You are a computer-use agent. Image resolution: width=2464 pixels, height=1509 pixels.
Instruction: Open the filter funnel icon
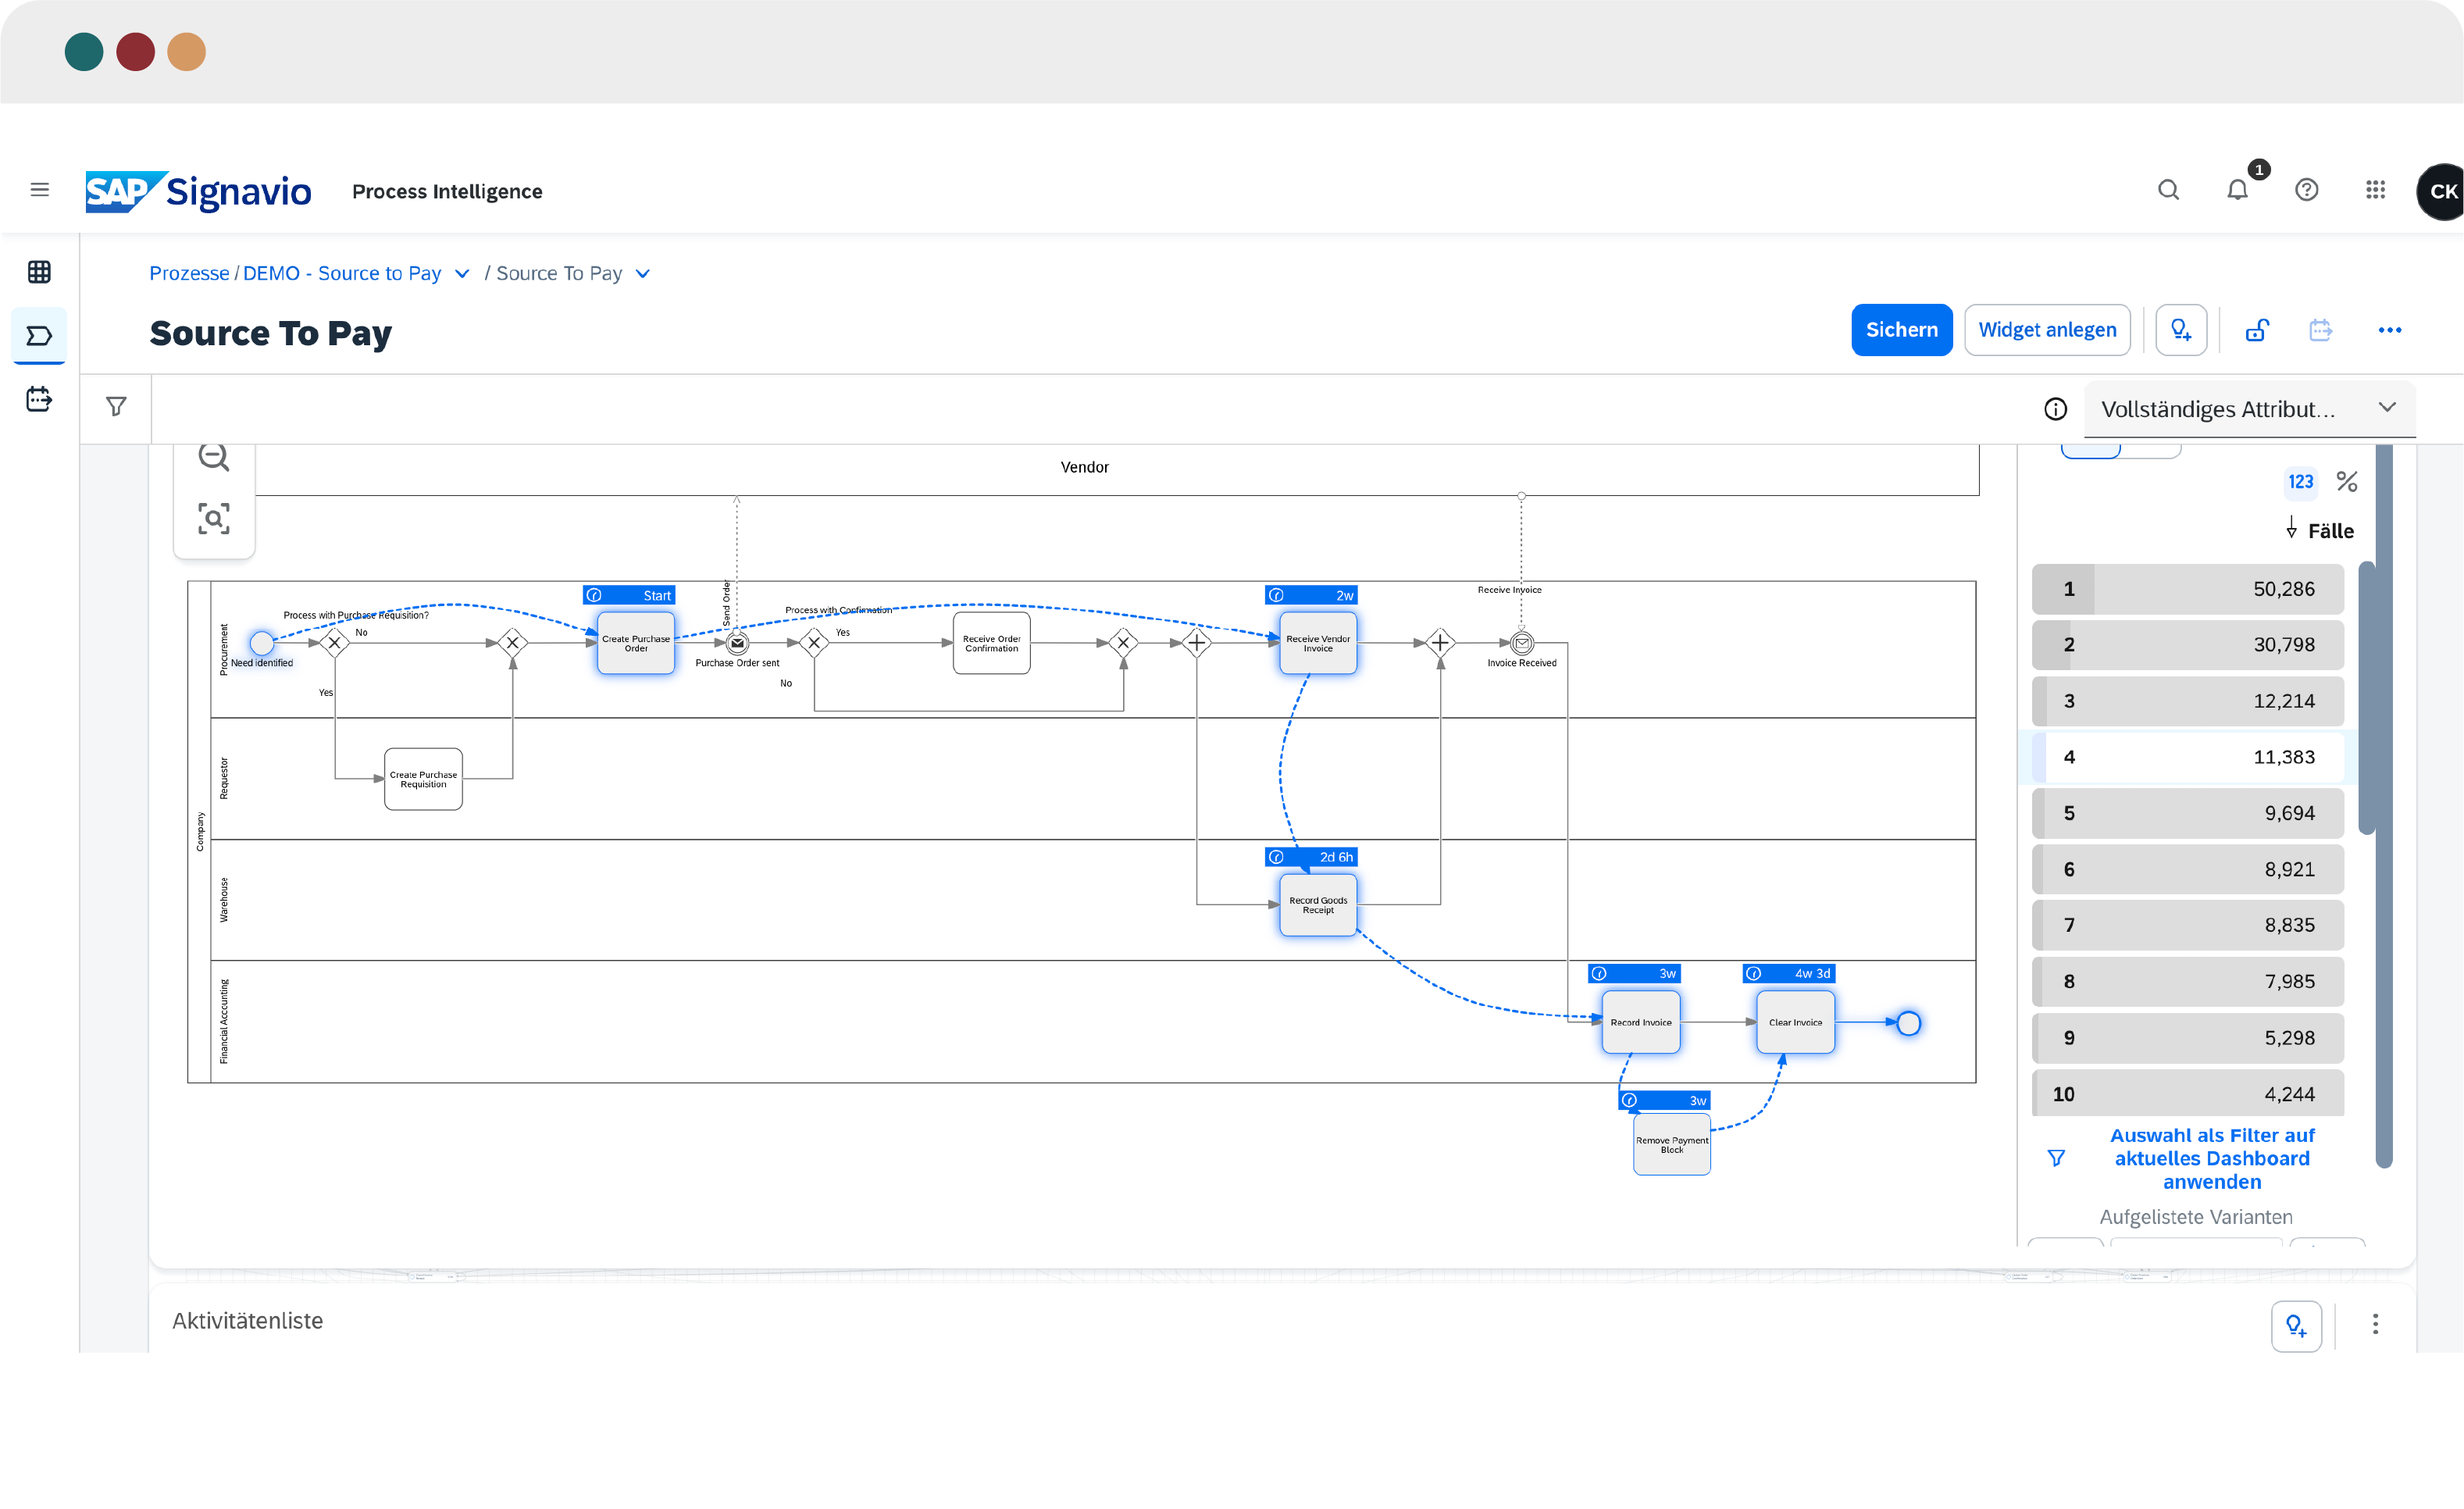pos(116,407)
